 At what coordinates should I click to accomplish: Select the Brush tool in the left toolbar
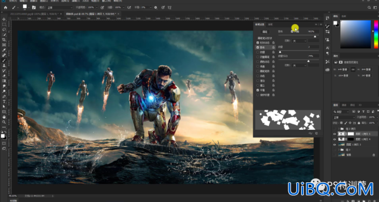[4, 60]
